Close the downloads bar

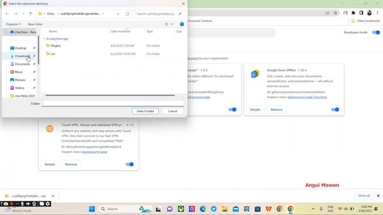pos(378,196)
